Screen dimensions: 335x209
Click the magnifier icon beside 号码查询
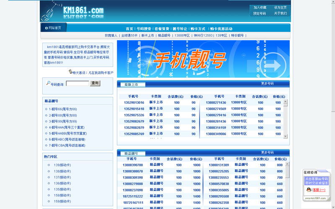click(48, 83)
